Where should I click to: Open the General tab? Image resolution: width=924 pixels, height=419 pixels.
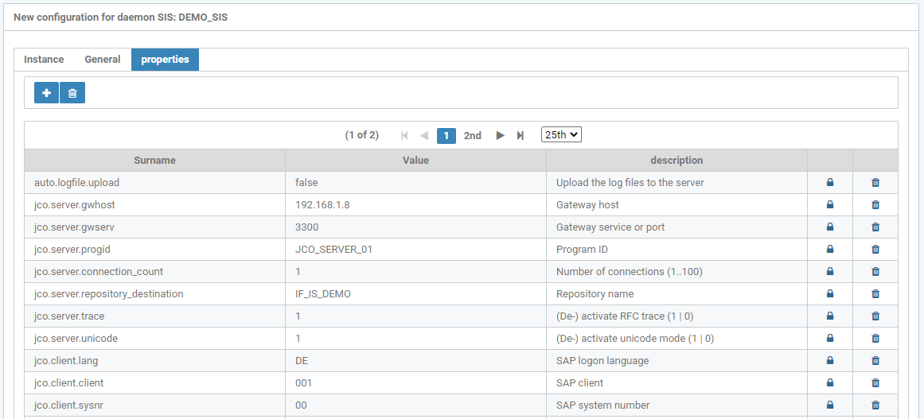click(x=103, y=60)
